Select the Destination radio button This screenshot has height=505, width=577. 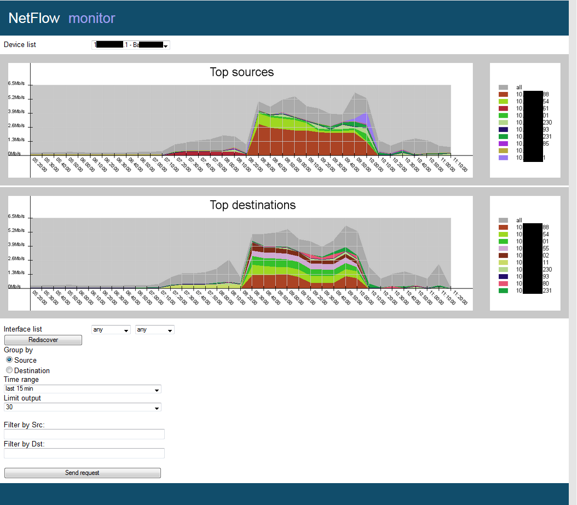click(9, 370)
